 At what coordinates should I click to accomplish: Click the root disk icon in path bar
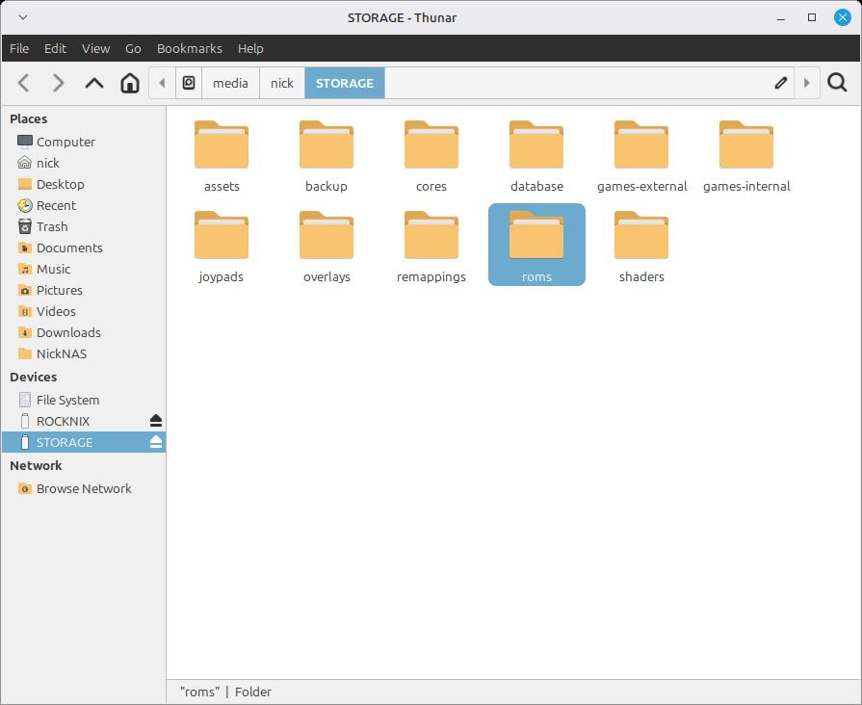coord(189,83)
